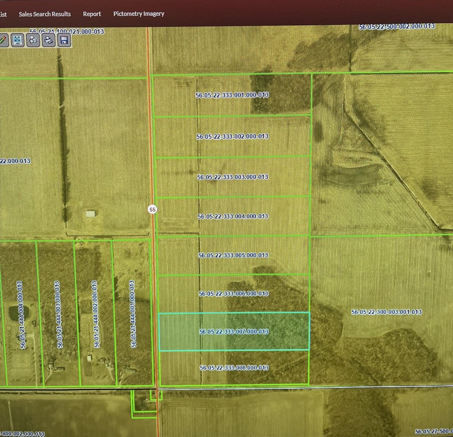Click large parcel 56-05-22-300-003.001-013
This screenshot has width=453, height=437.
pyautogui.click(x=386, y=312)
